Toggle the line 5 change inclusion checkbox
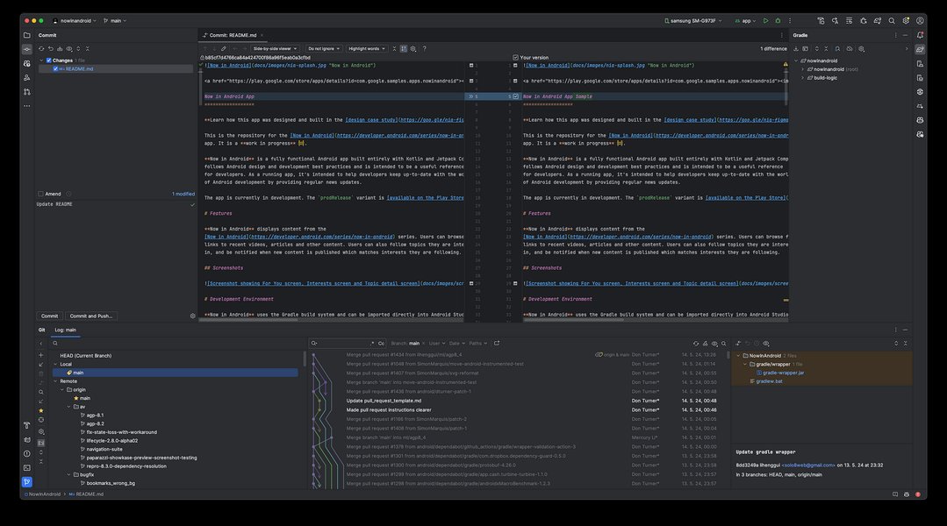947x526 pixels. point(516,96)
